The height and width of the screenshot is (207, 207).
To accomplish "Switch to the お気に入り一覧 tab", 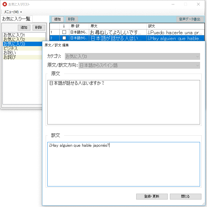I will [x=16, y=19].
